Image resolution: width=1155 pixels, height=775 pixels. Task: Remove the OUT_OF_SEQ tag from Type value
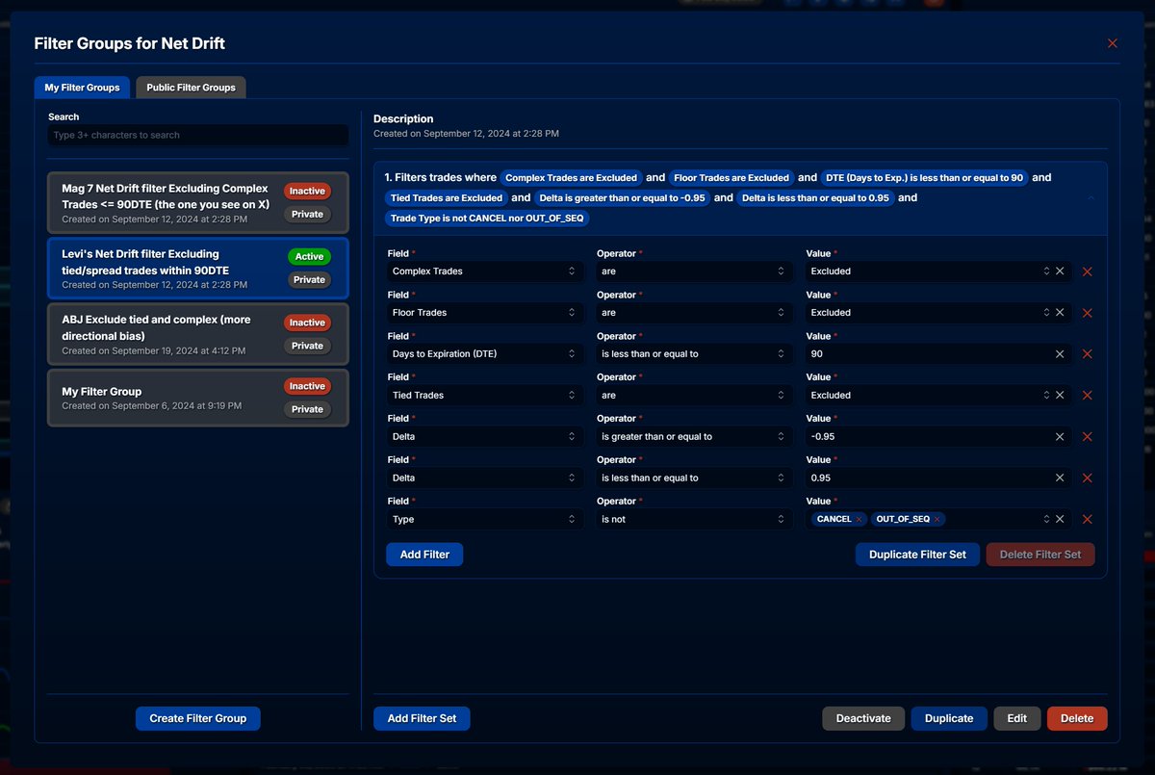tap(937, 519)
